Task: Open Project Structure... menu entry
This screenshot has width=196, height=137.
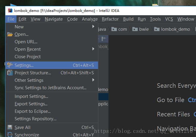Action: point(52,73)
